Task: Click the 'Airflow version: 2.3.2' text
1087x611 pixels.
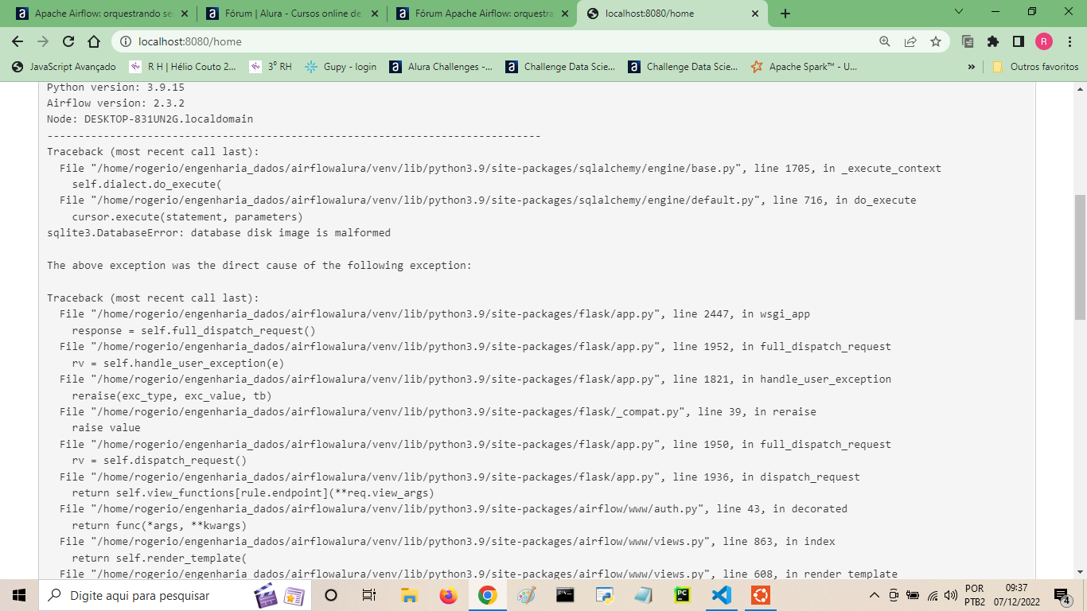Action: [115, 103]
